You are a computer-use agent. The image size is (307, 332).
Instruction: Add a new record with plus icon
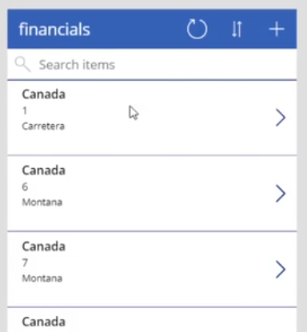click(x=277, y=29)
